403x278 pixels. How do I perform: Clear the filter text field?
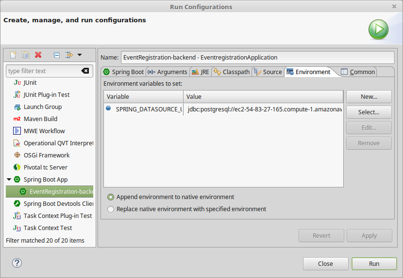tap(85, 71)
